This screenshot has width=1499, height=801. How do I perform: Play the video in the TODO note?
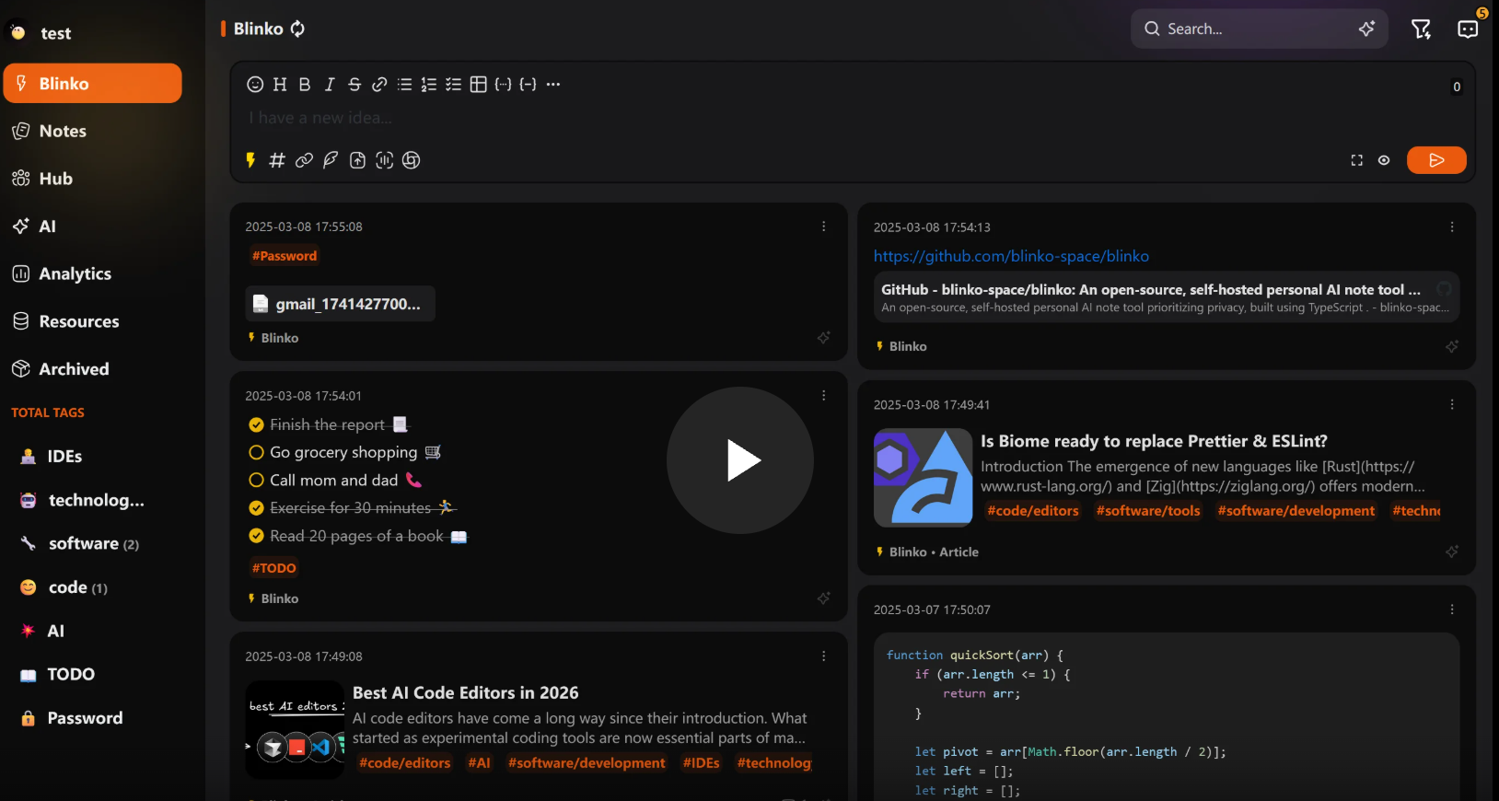pyautogui.click(x=740, y=460)
